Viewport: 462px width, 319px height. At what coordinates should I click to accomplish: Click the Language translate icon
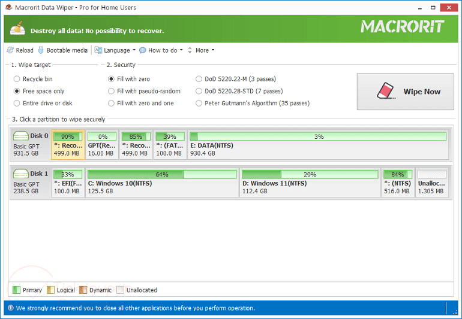click(x=98, y=50)
